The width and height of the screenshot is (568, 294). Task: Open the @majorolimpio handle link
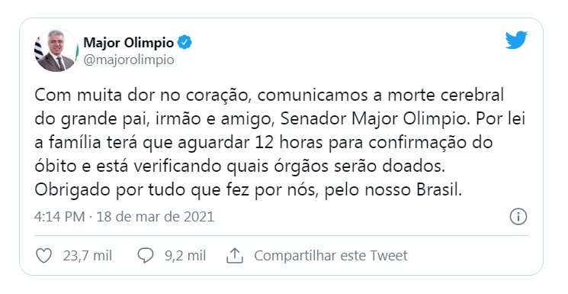[x=129, y=60]
